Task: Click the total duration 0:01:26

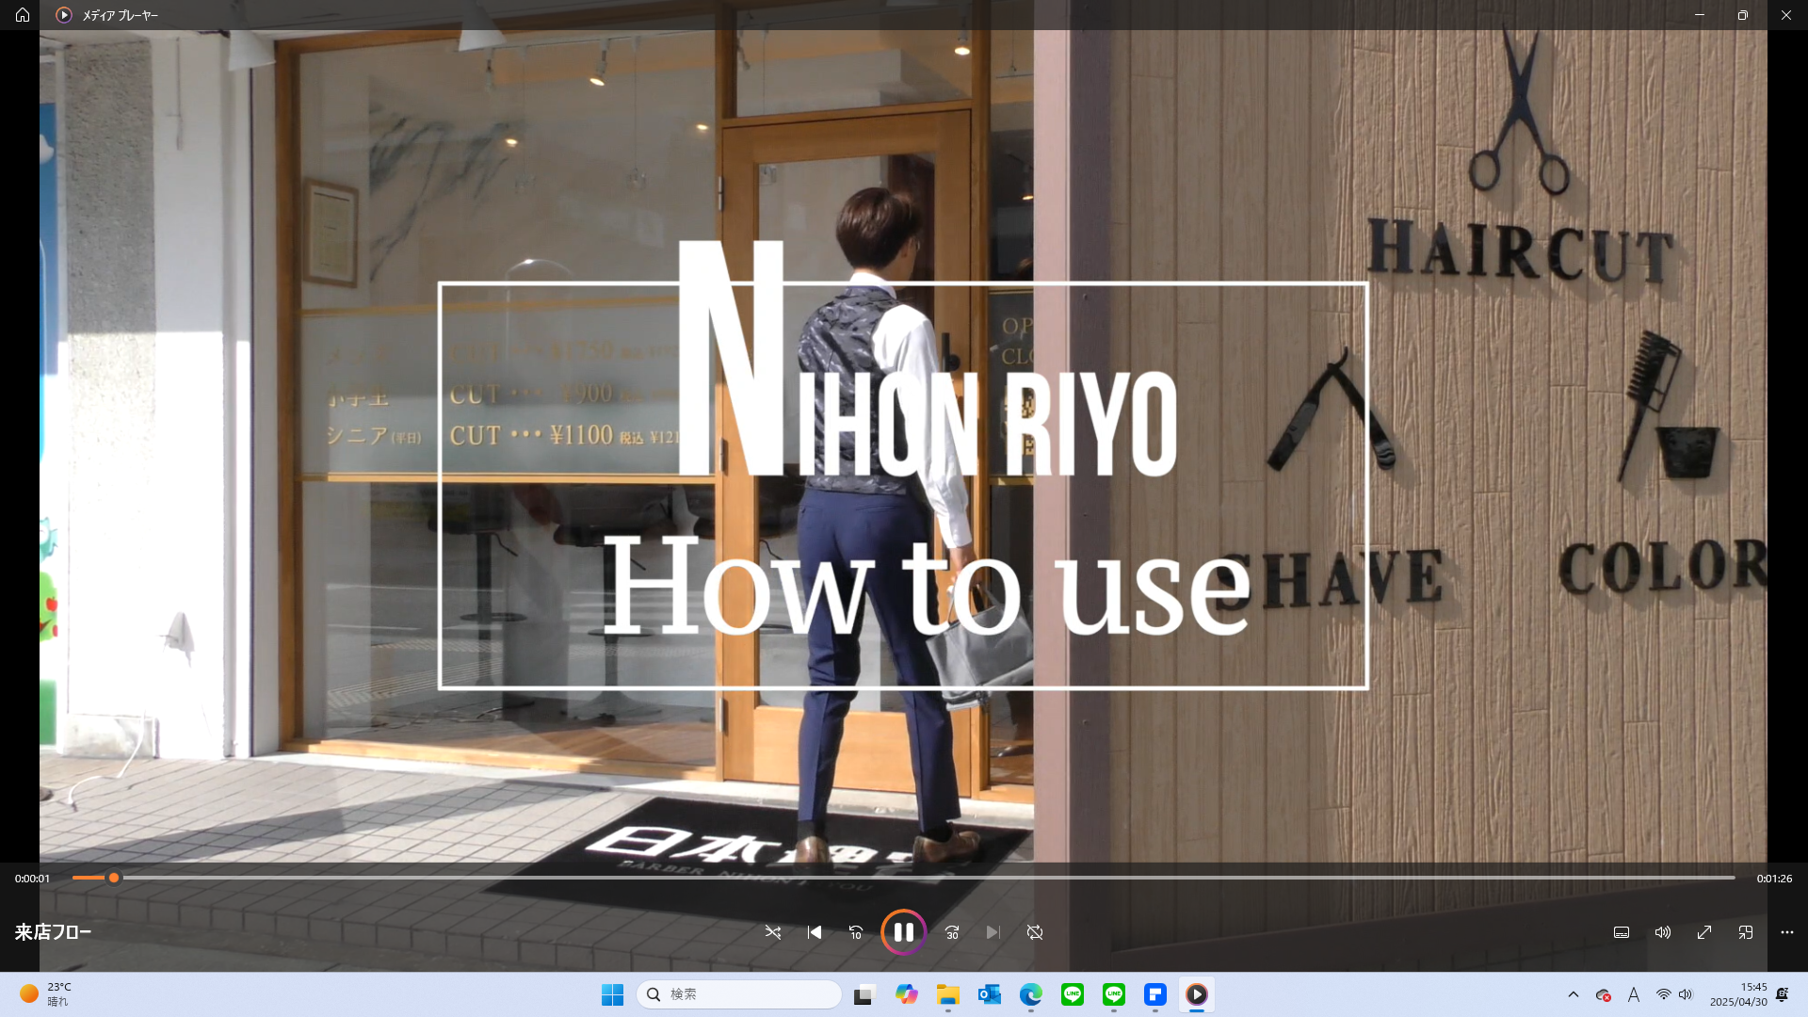Action: pos(1774,879)
